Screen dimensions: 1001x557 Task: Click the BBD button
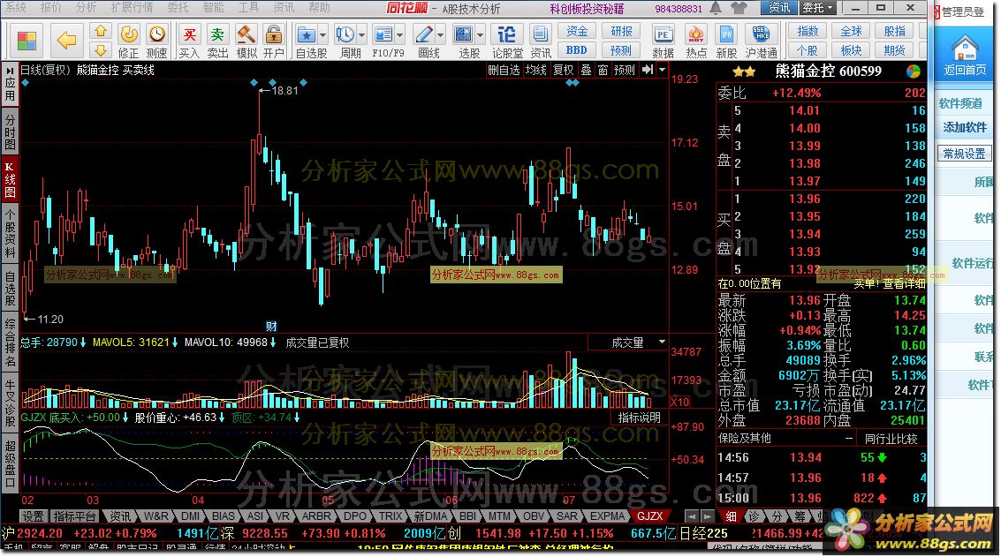[577, 49]
